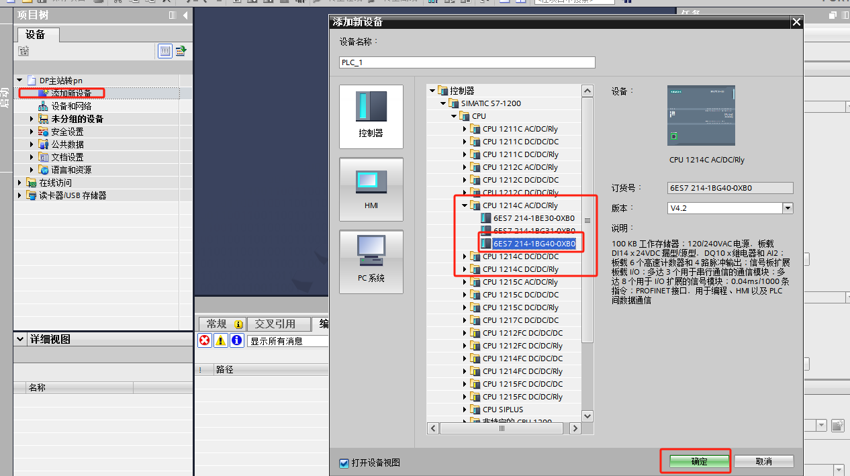Collapse DP主站转pn project node
This screenshot has width=850, height=476.
[19, 81]
